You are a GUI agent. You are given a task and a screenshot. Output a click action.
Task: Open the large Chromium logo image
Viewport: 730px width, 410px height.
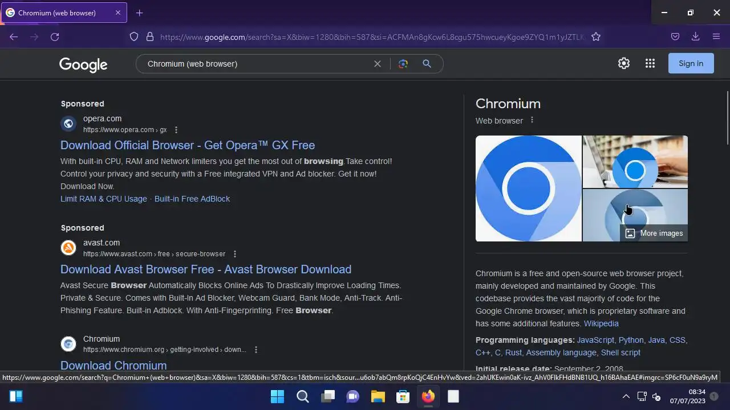[529, 188]
